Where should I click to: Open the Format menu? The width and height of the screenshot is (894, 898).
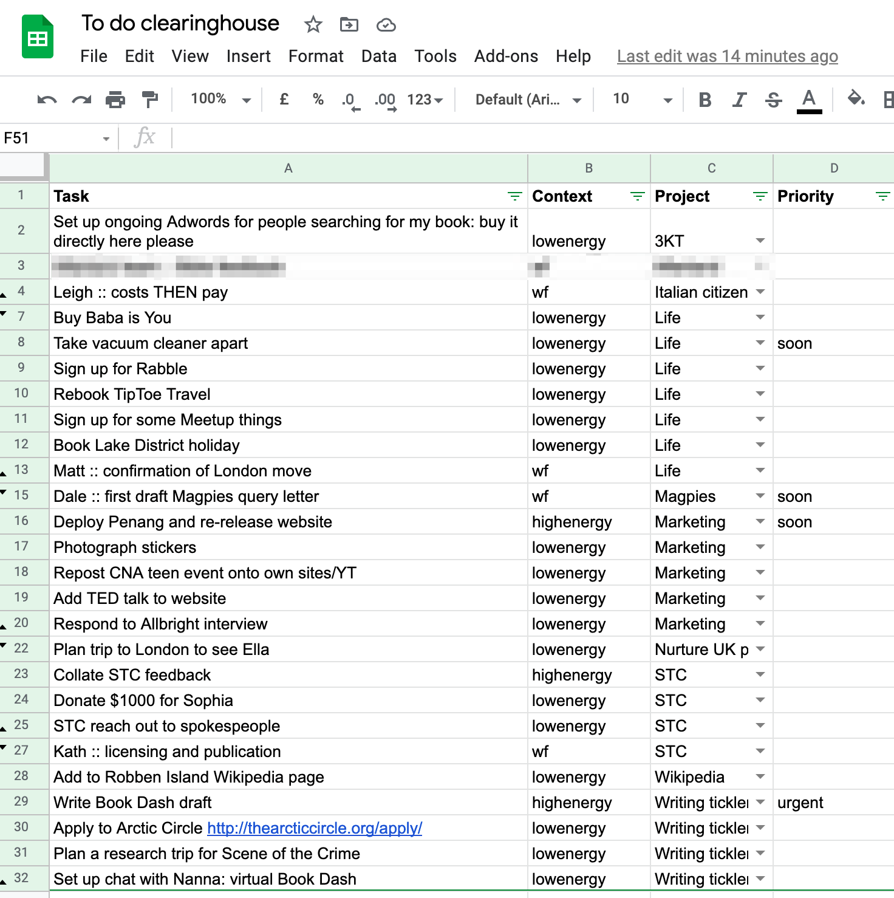[316, 57]
